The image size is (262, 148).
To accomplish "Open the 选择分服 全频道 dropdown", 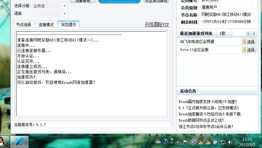I will pos(50,6).
